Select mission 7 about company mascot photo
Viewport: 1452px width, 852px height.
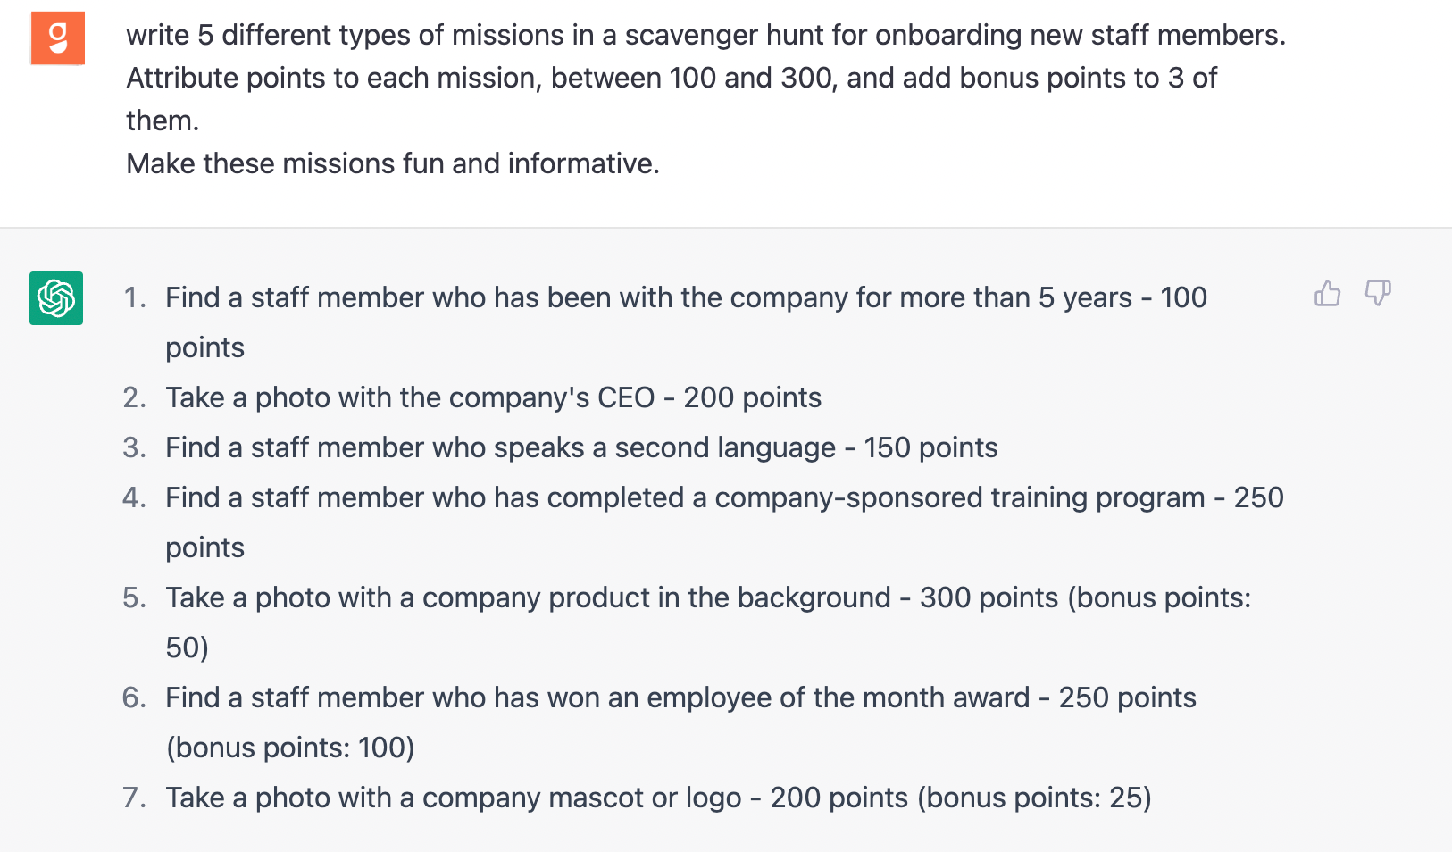657,797
